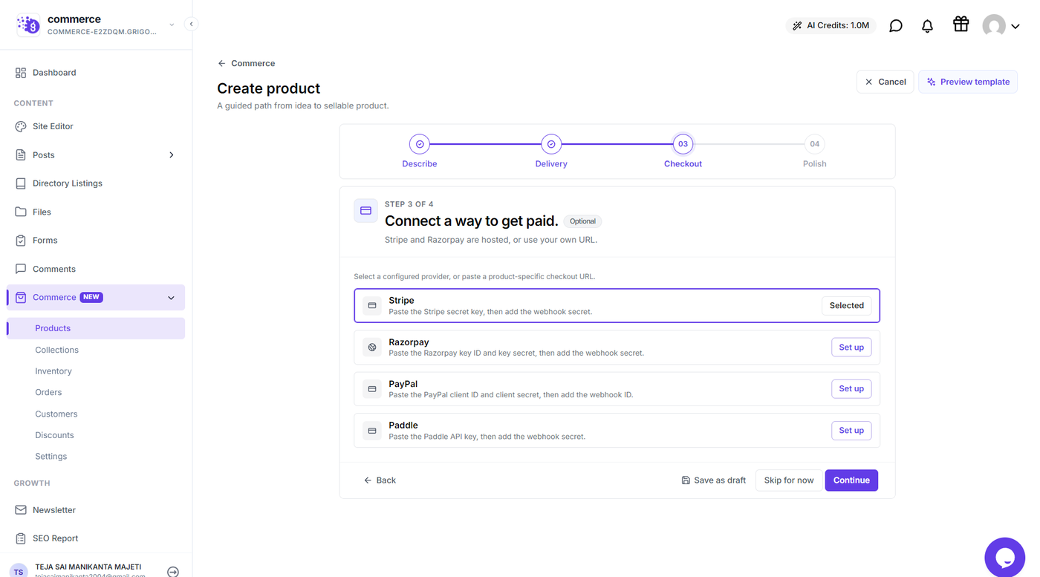The image size is (1040, 577).
Task: Open the chat messages icon in header
Action: [896, 26]
